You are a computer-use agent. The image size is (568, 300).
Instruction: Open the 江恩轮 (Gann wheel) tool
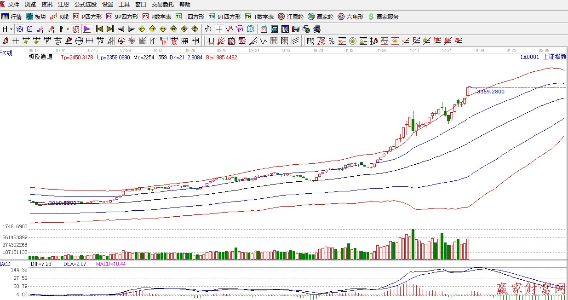click(x=290, y=17)
